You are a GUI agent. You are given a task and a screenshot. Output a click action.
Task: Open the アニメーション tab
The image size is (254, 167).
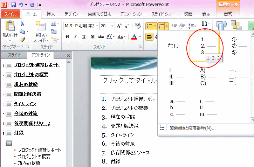tap(131, 14)
